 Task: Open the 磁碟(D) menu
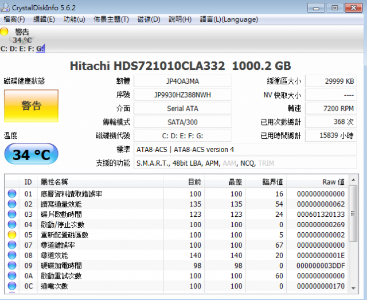[x=149, y=19]
